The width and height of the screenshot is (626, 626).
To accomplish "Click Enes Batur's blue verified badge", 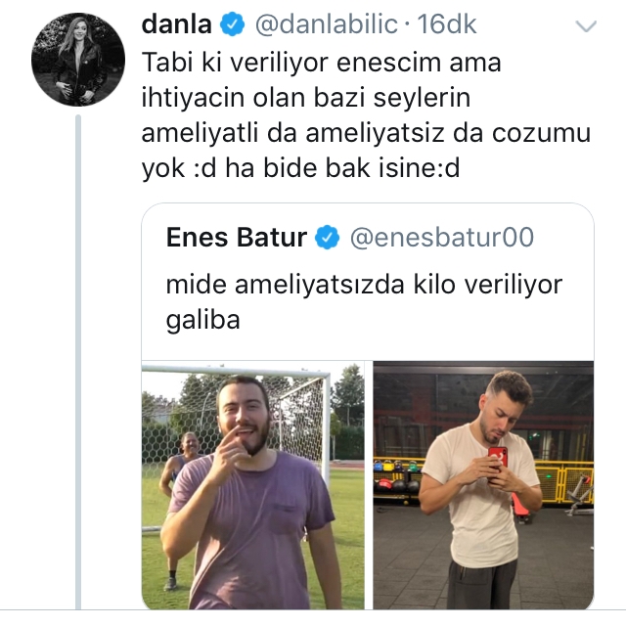I will [x=327, y=237].
